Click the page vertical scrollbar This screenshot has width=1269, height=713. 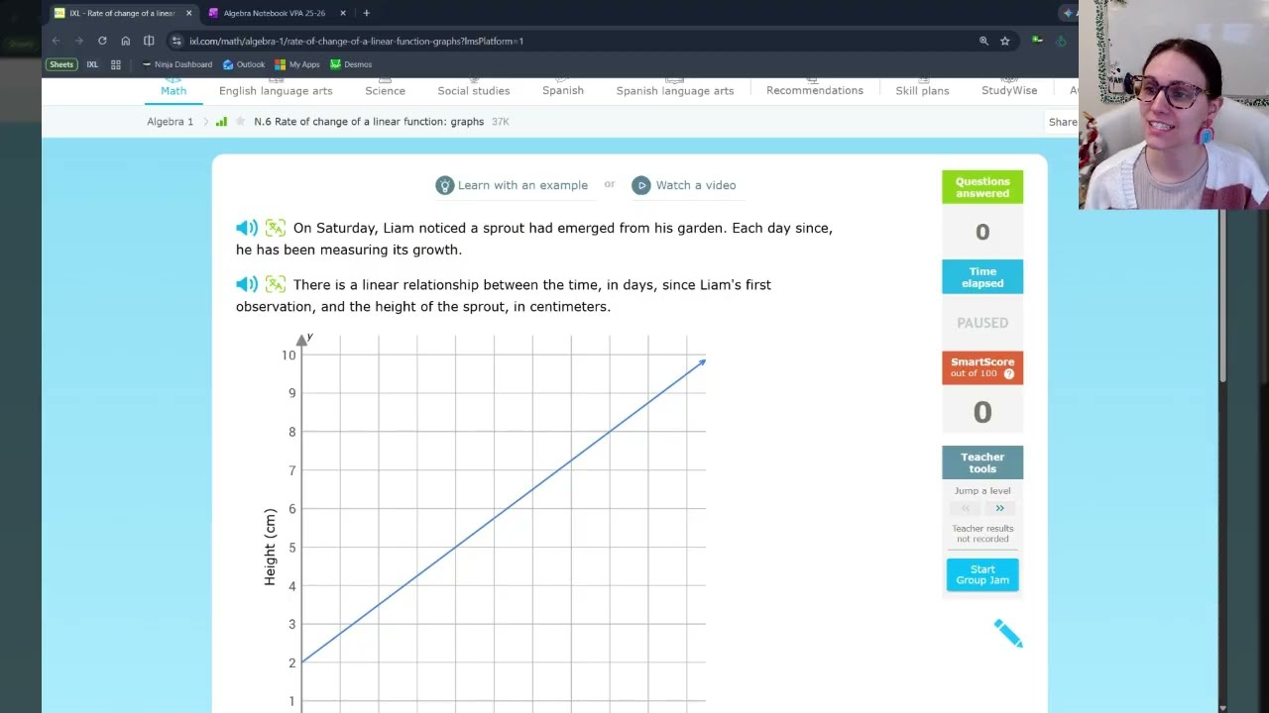[x=1222, y=295]
